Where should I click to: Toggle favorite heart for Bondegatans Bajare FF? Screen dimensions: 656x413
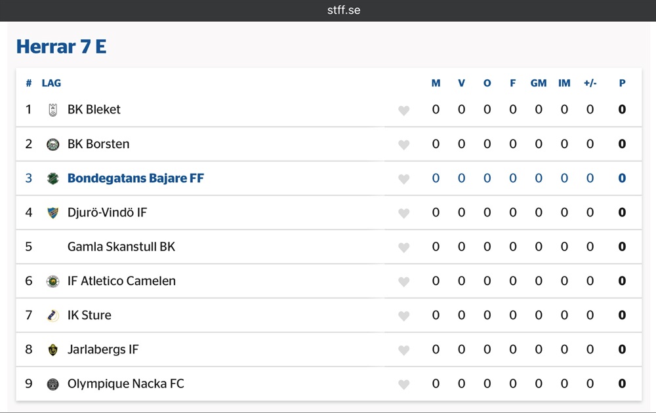pos(404,179)
